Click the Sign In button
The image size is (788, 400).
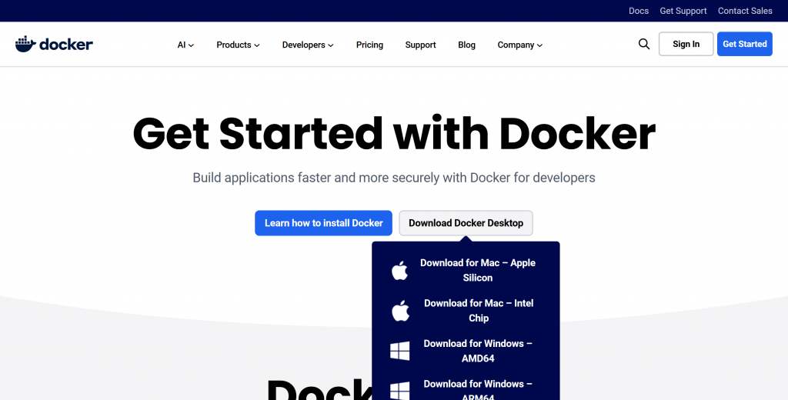(686, 44)
